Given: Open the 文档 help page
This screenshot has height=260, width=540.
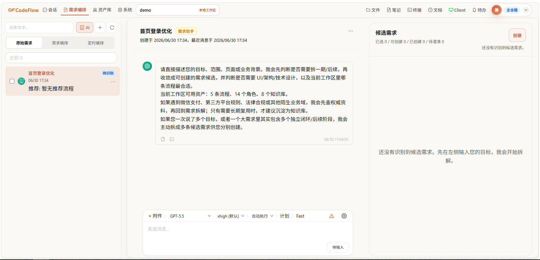Looking at the screenshot, I should click(x=435, y=10).
